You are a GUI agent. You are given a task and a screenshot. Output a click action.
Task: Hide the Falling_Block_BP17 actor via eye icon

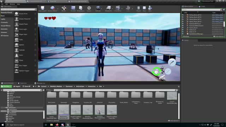pyautogui.click(x=183, y=19)
